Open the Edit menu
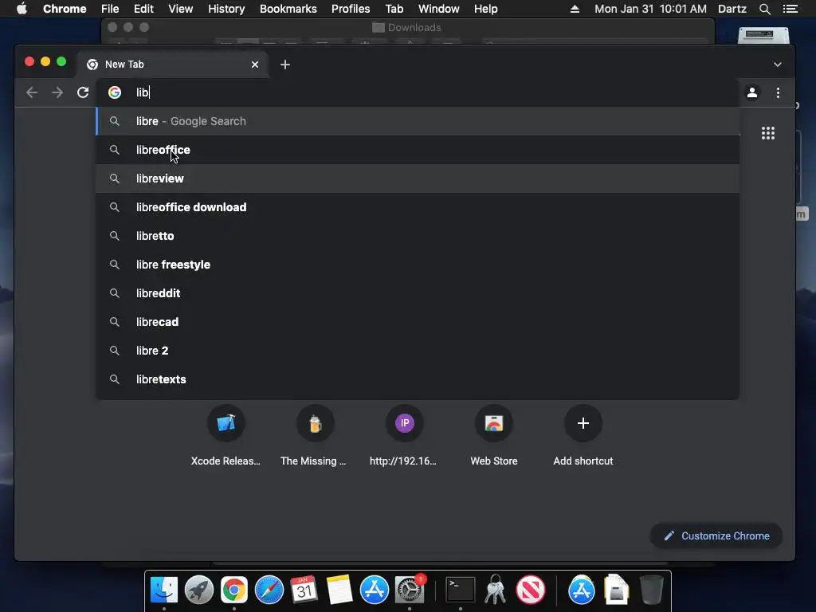816x612 pixels. (143, 9)
